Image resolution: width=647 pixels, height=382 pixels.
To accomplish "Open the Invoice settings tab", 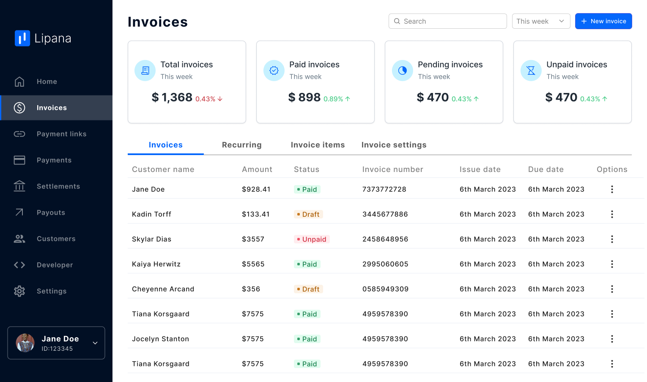I will coord(394,145).
